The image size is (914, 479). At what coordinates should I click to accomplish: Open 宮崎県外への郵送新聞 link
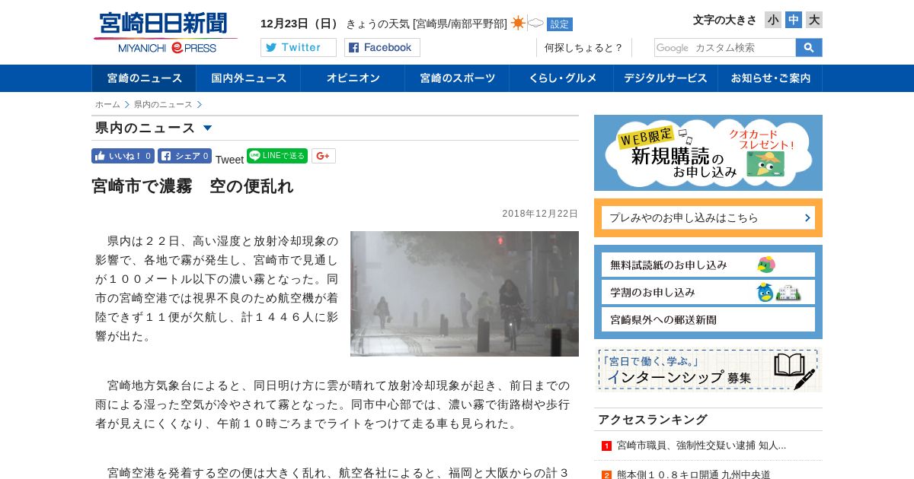[708, 319]
